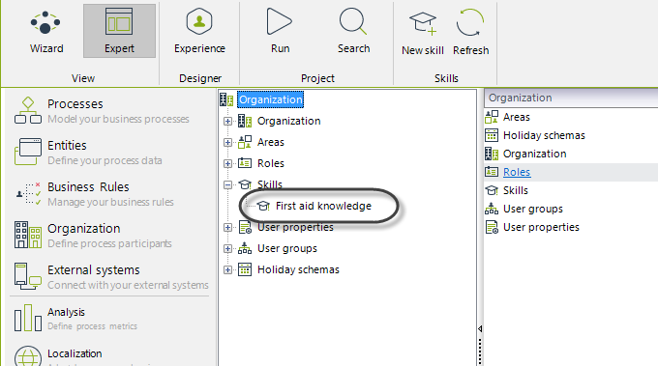
Task: Expand the Organization child node
Action: pos(227,121)
